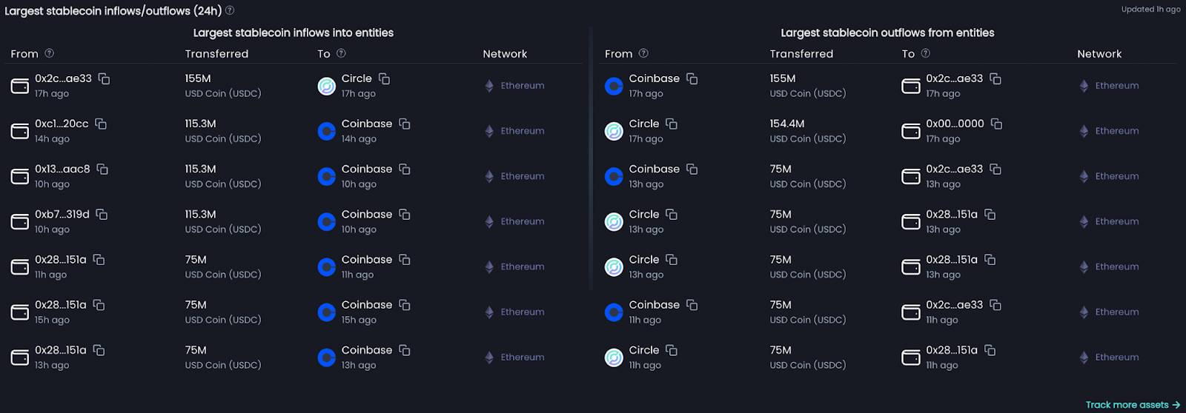Copy the 0x00...0000 recipient address

tap(996, 124)
